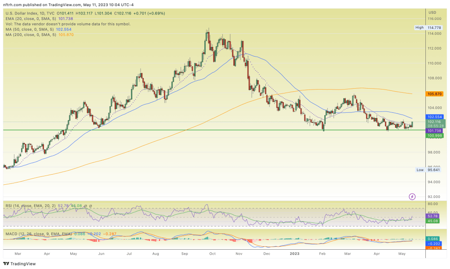
Task: Click the purple 101.738 price axis label
Action: [x=434, y=131]
